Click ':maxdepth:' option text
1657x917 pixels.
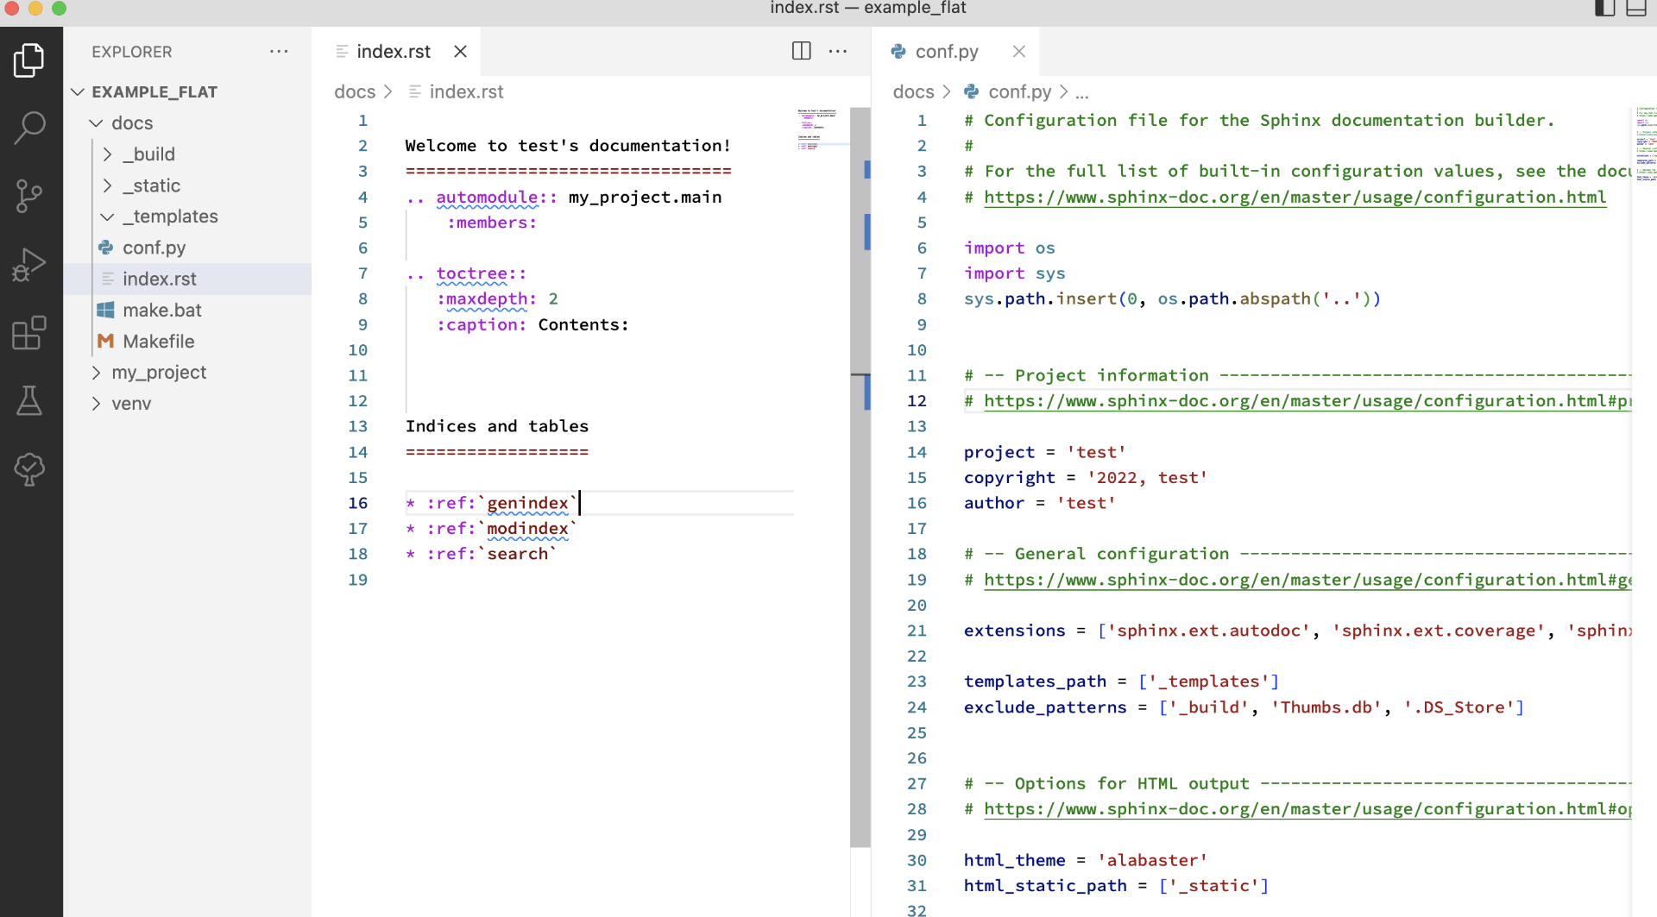click(486, 299)
